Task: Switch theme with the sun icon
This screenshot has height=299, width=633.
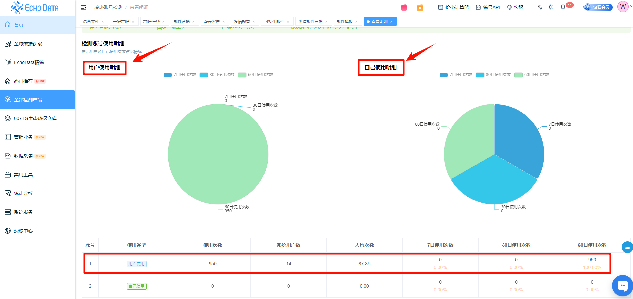Action: 551,7
